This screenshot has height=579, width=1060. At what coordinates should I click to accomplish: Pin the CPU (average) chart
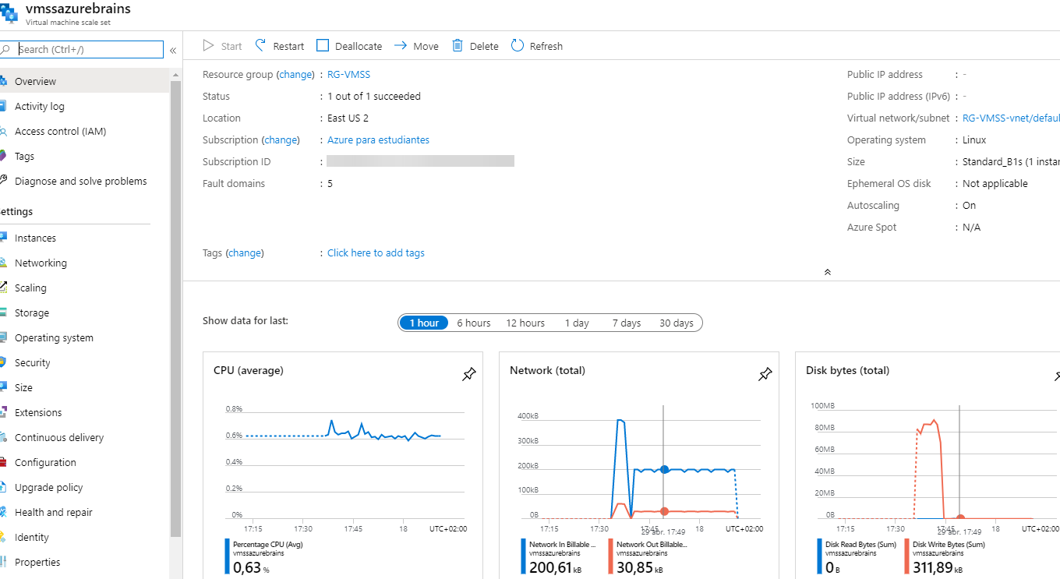click(468, 375)
